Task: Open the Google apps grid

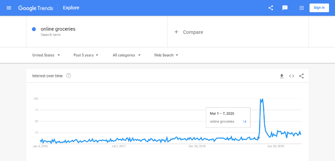Action: point(301,8)
